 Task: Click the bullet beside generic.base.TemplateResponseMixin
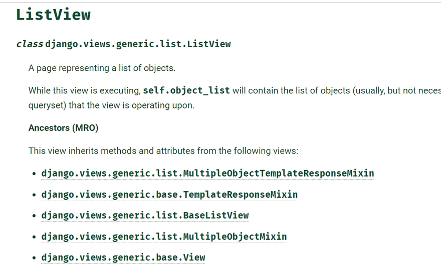tap(34, 195)
